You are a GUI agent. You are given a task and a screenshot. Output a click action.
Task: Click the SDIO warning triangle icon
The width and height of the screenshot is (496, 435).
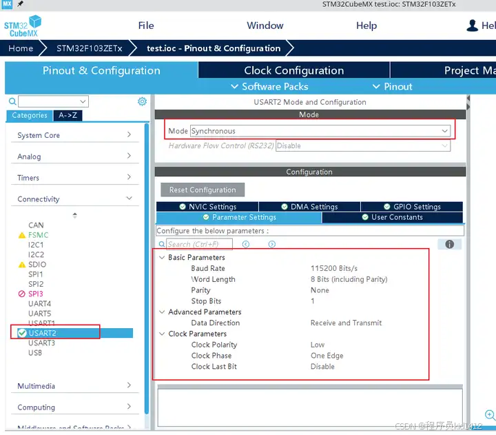[22, 265]
